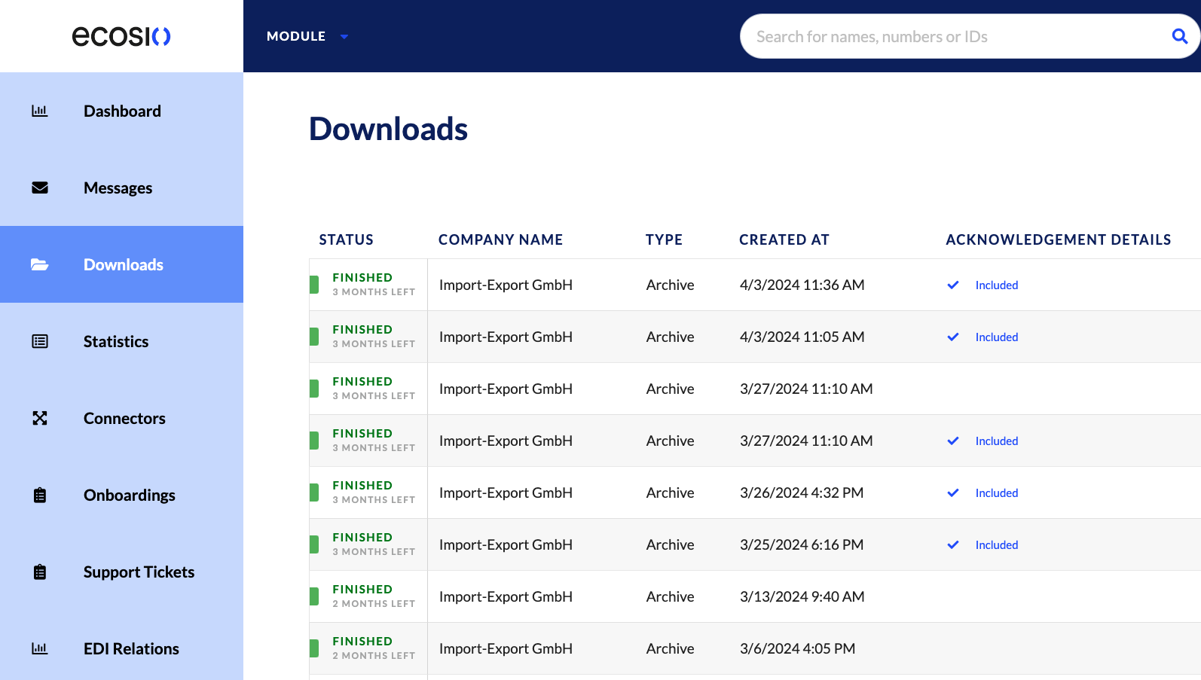Click the Dashboard chart icon
The image size is (1201, 680).
click(x=40, y=111)
